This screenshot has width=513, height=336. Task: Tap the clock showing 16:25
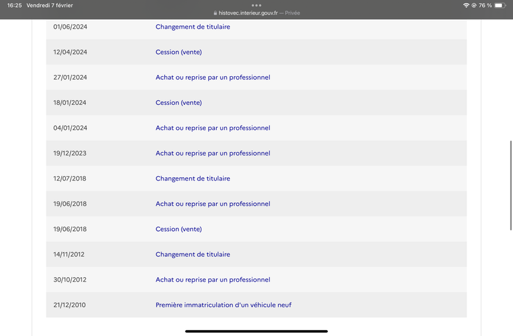click(14, 5)
